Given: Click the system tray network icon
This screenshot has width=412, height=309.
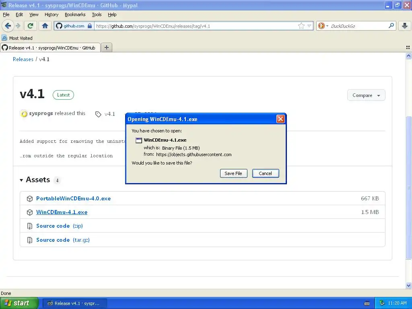Looking at the screenshot, I should [x=382, y=303].
